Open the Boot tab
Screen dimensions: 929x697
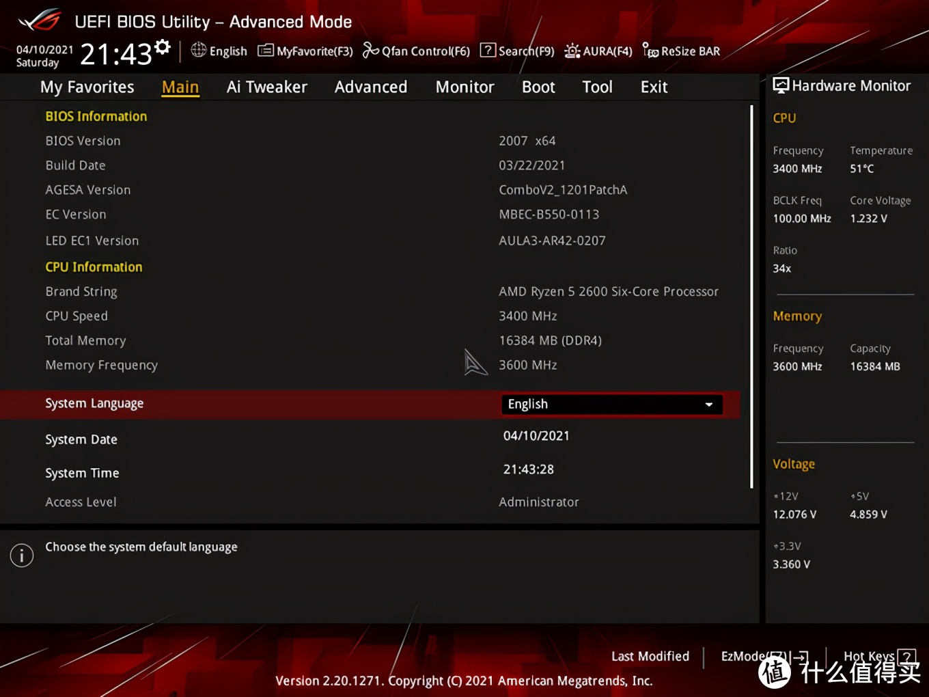click(x=538, y=87)
